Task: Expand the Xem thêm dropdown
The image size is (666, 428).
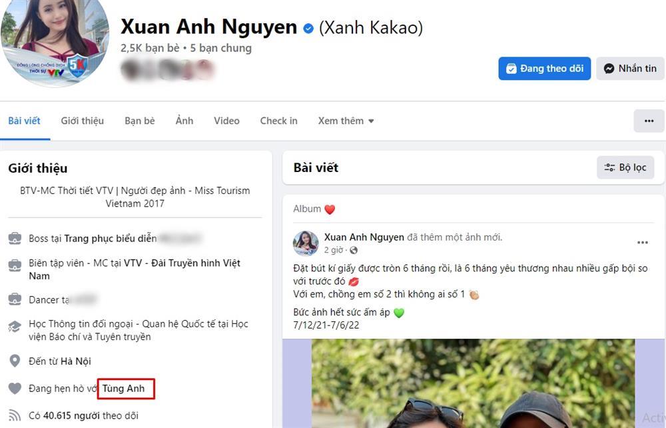Action: (346, 121)
